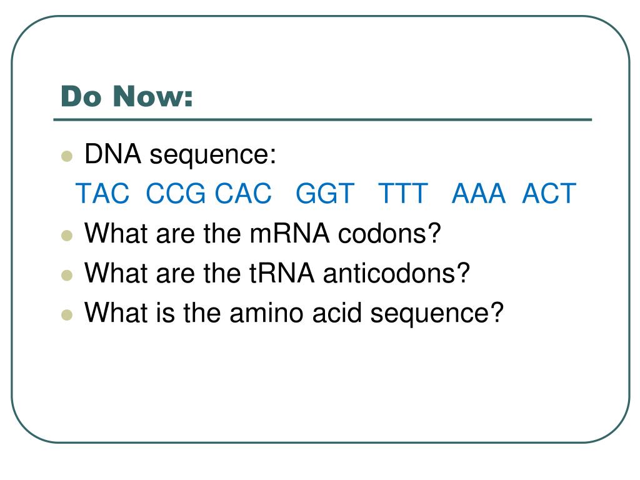Click the bullet beside 'DNA sequence:'
640x480 pixels.
coord(67,156)
